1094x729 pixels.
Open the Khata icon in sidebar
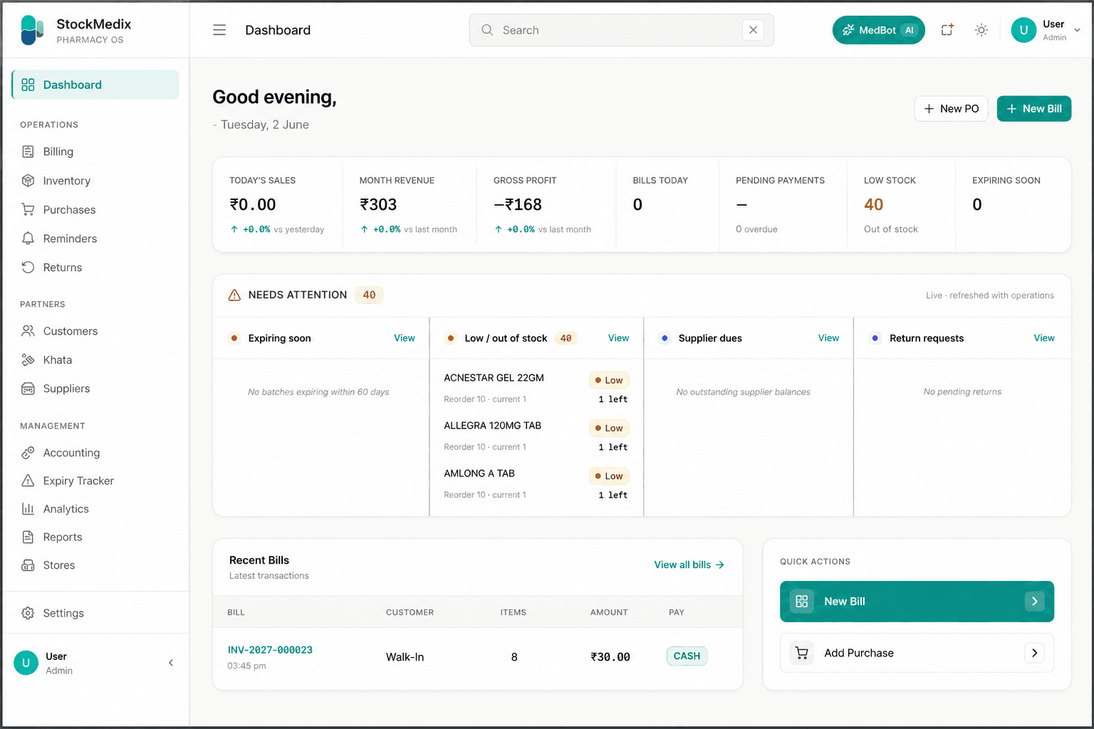pos(28,360)
